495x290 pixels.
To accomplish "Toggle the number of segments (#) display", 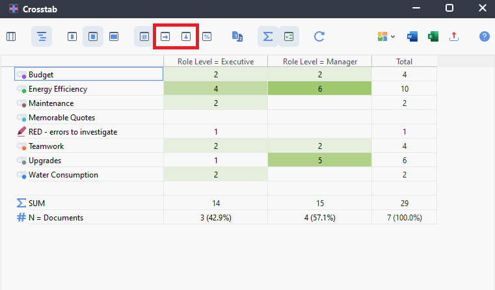I will 144,36.
